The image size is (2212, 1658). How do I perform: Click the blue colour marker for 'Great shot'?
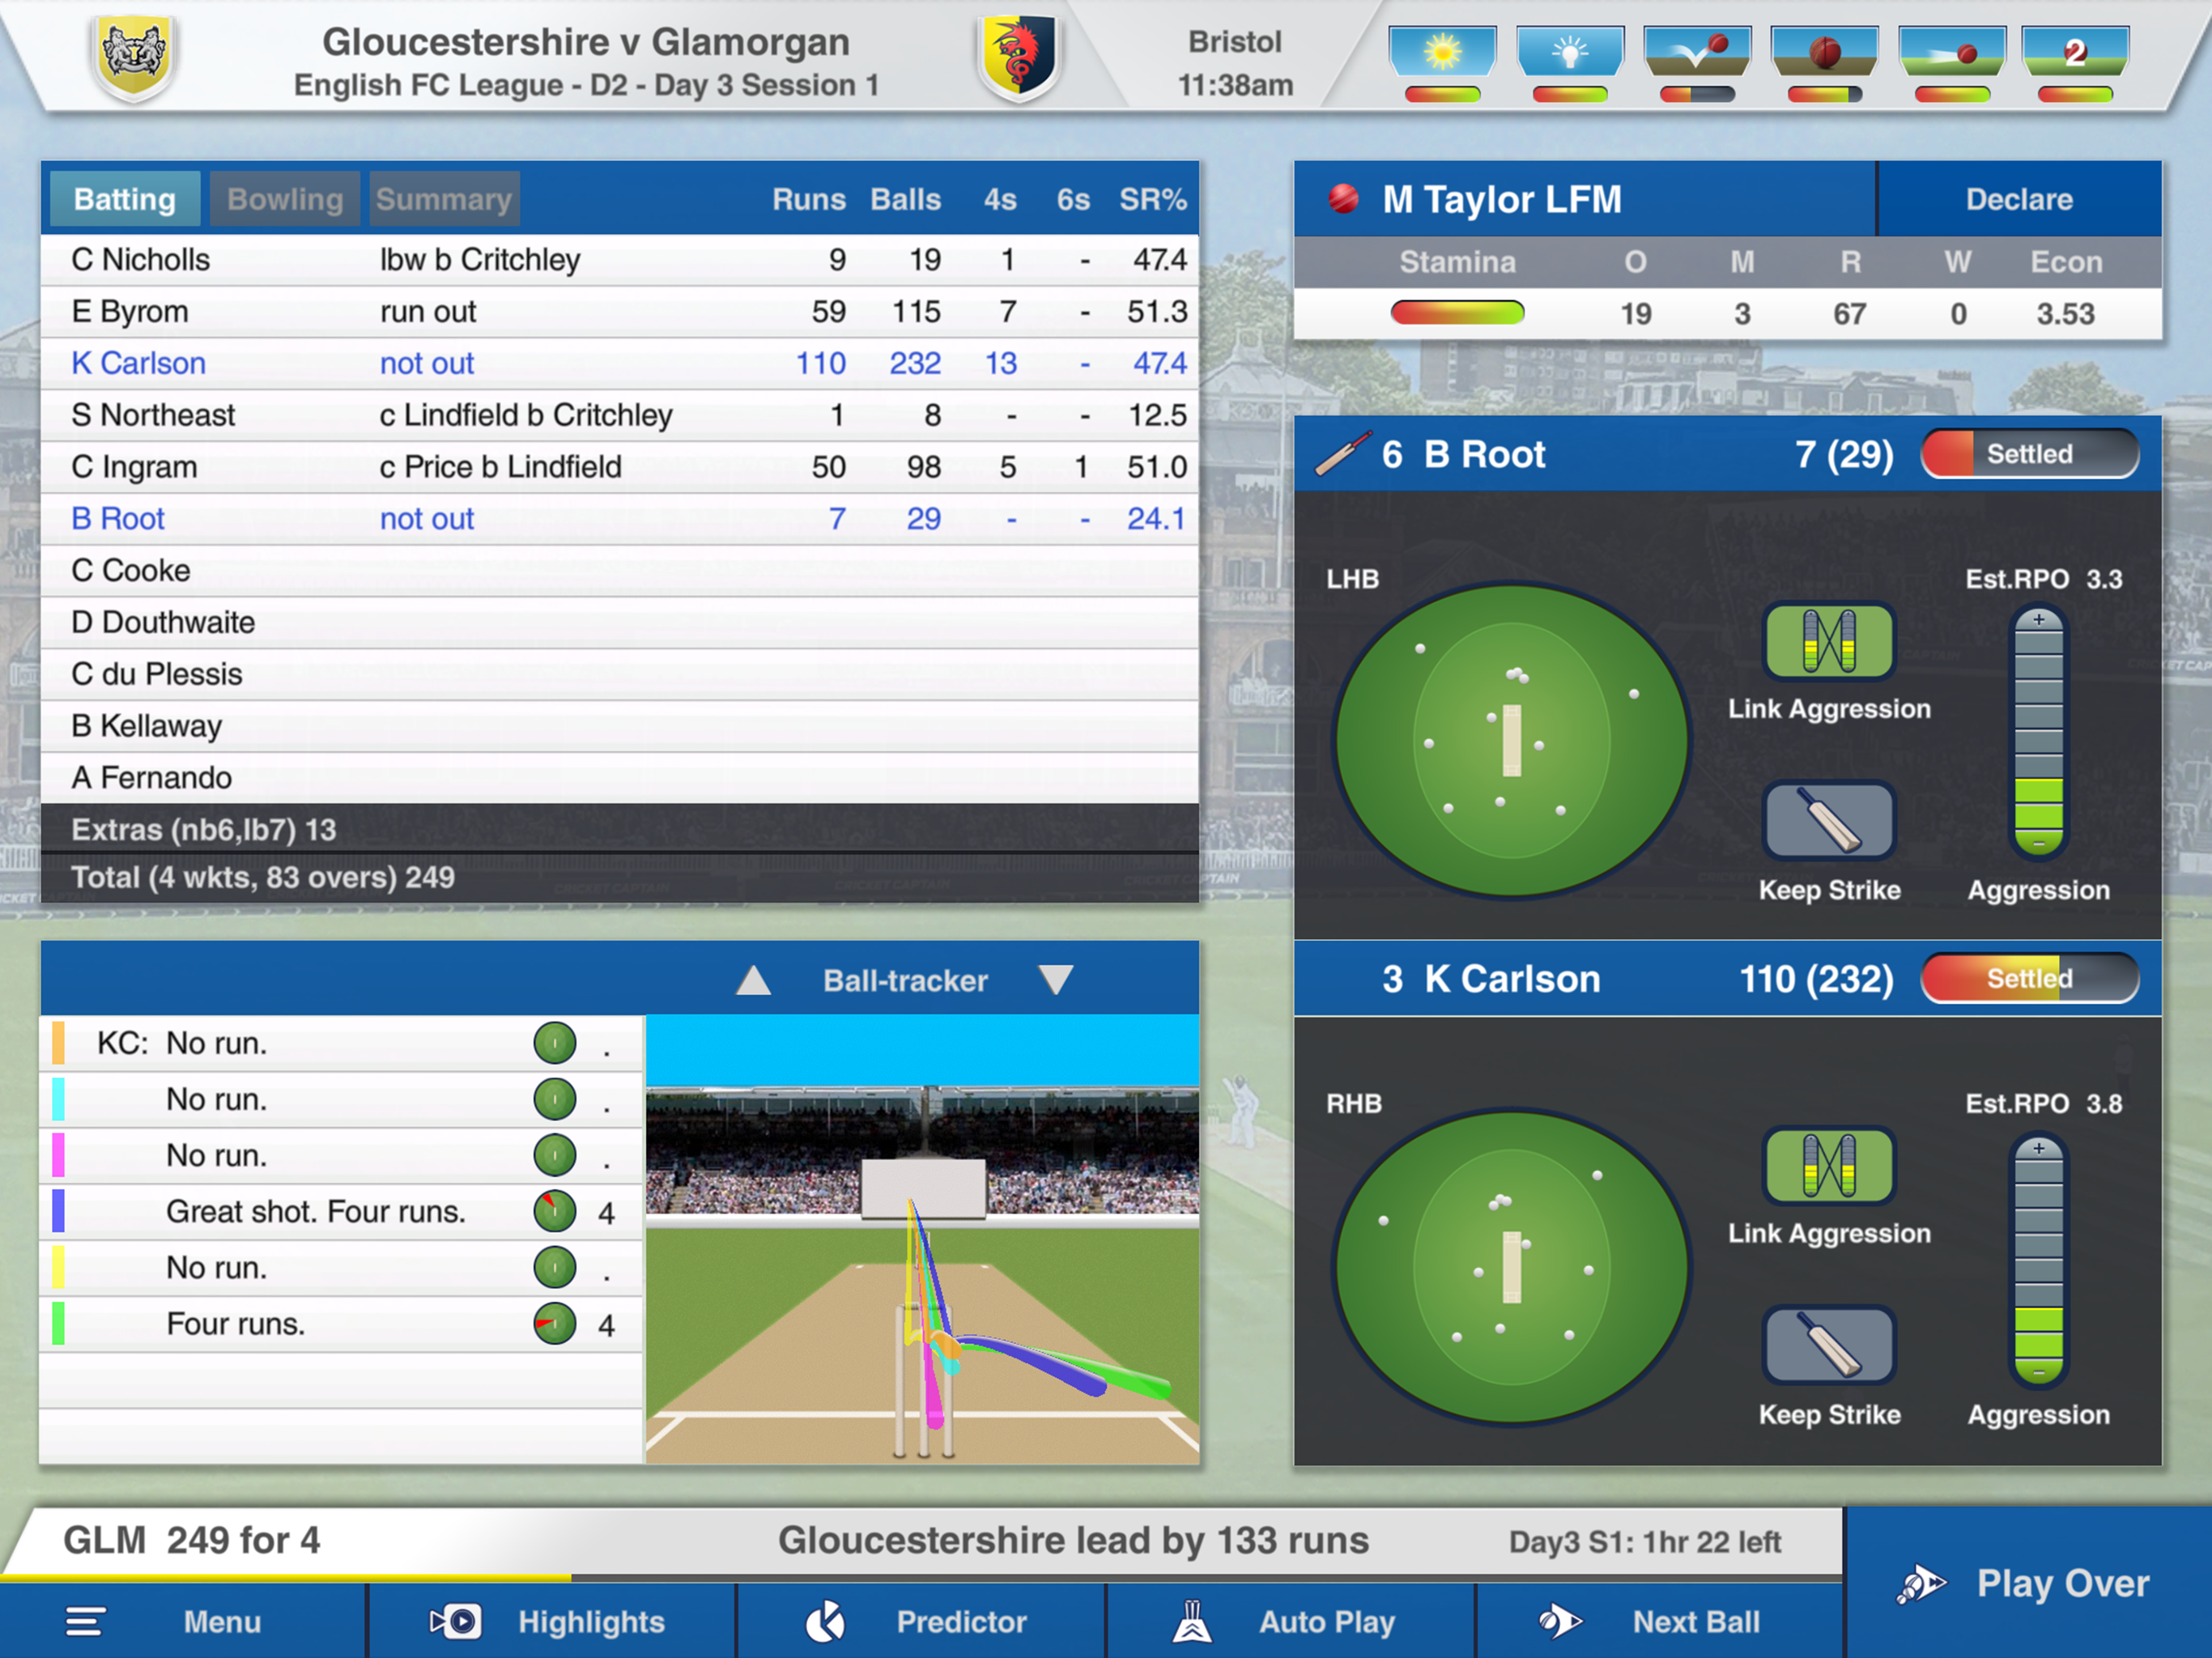(x=58, y=1211)
